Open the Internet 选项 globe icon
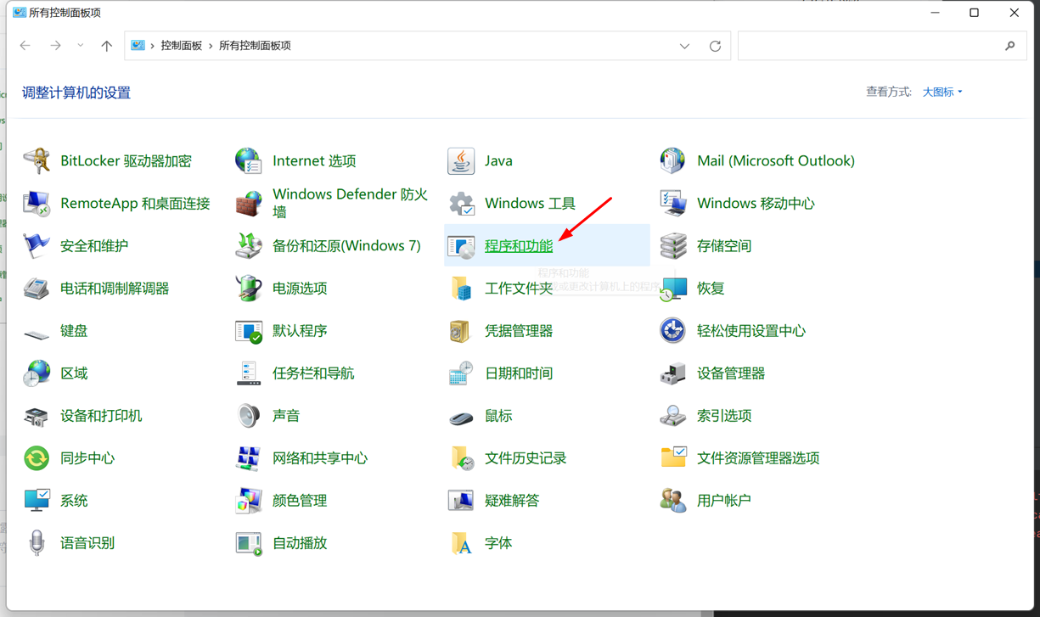The width and height of the screenshot is (1040, 617). coord(249,161)
